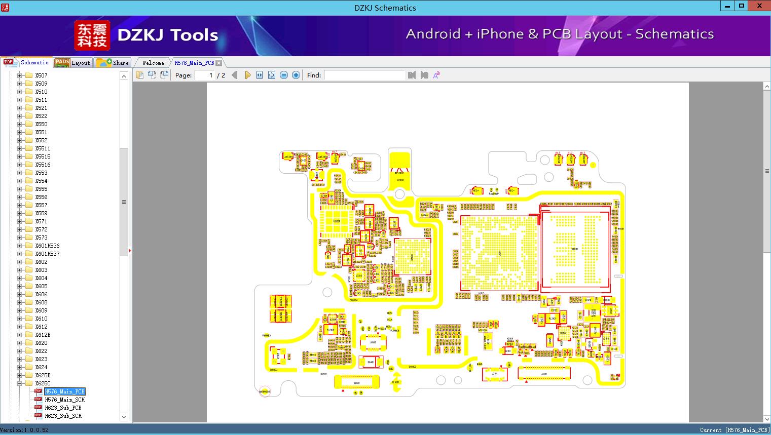Switch to the Share tab
This screenshot has width=771, height=435.
pyautogui.click(x=113, y=62)
